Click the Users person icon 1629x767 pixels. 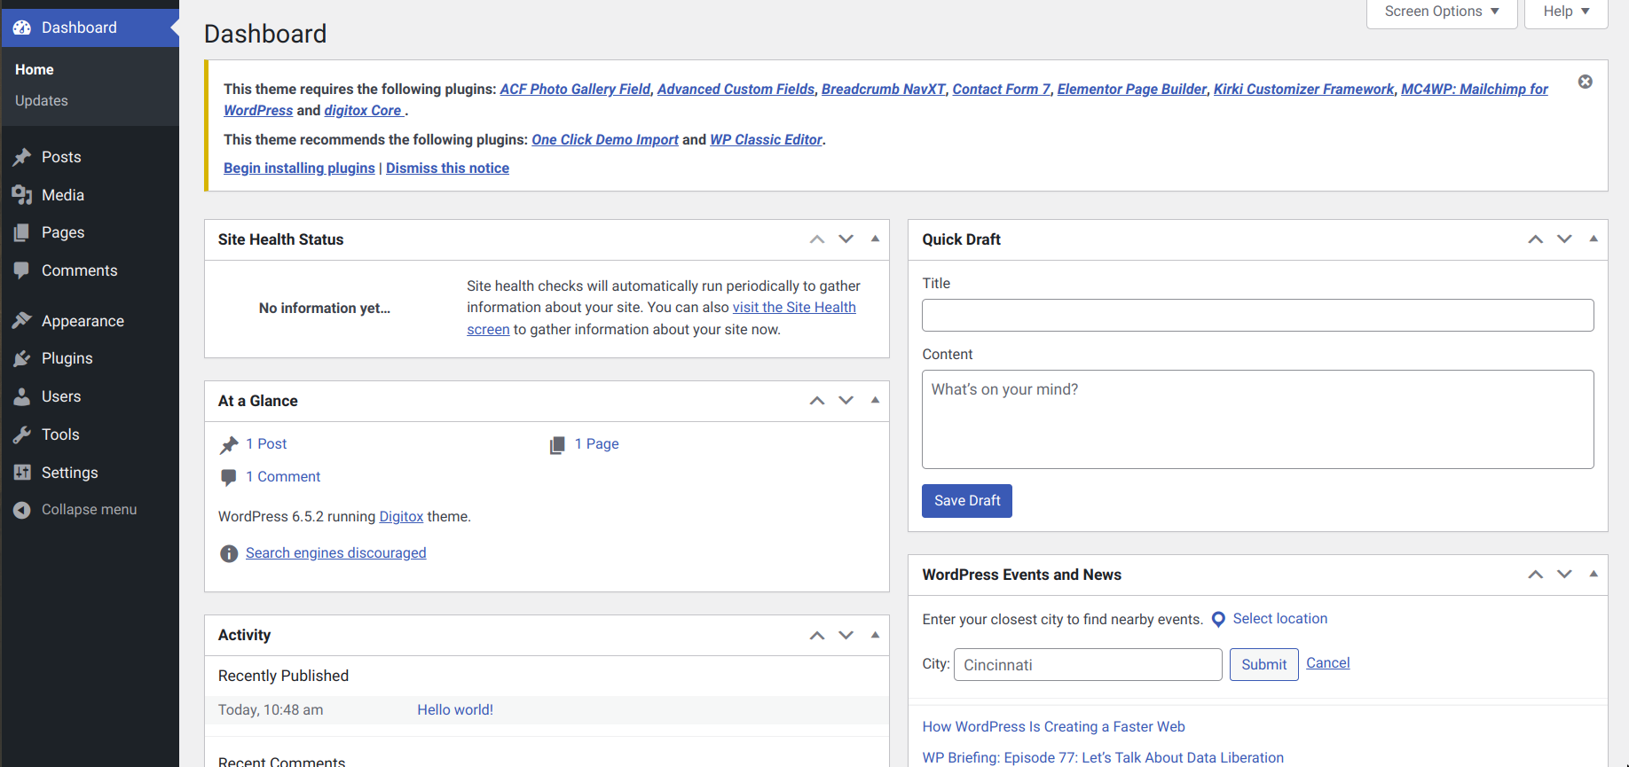click(x=22, y=396)
